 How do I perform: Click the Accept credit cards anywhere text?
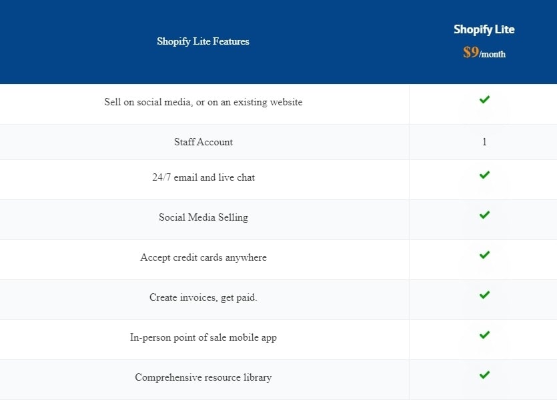(203, 257)
